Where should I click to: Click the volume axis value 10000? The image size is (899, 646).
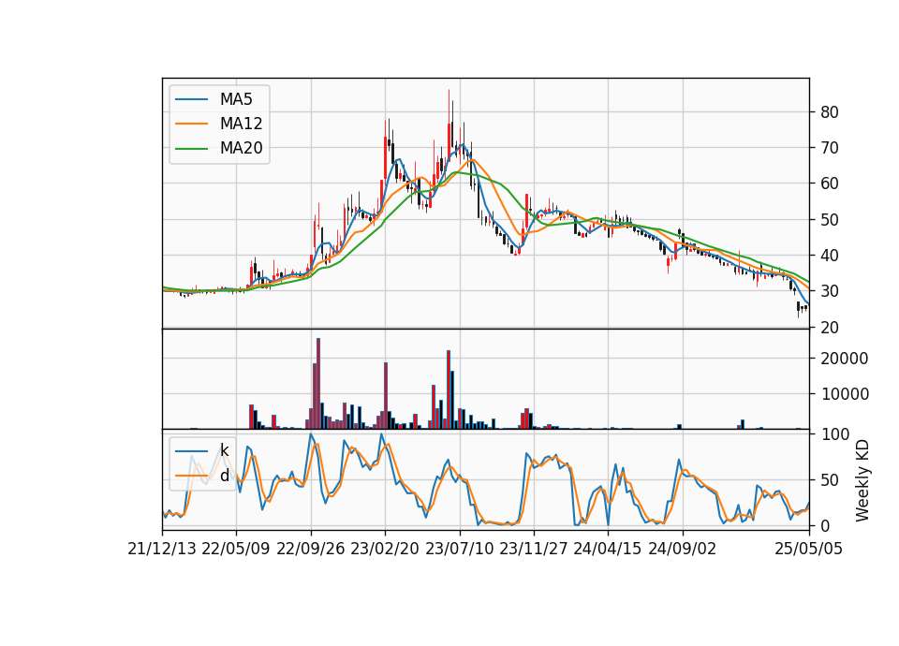point(845,394)
